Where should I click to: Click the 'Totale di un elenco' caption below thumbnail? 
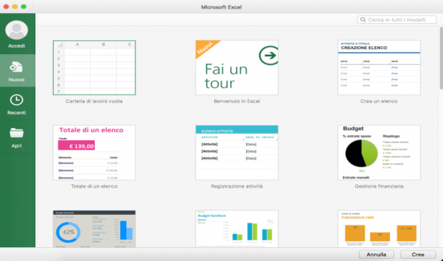94,187
